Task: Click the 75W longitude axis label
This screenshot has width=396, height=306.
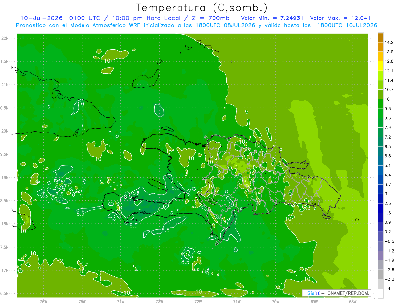Action: click(82, 302)
